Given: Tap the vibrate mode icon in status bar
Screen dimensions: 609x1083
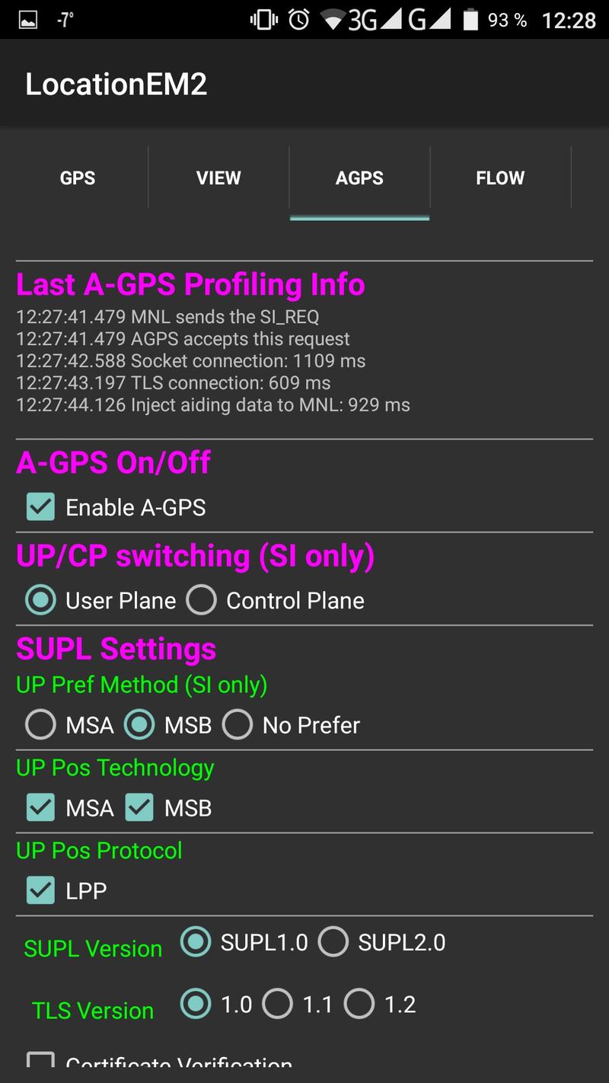Looking at the screenshot, I should click(x=264, y=20).
